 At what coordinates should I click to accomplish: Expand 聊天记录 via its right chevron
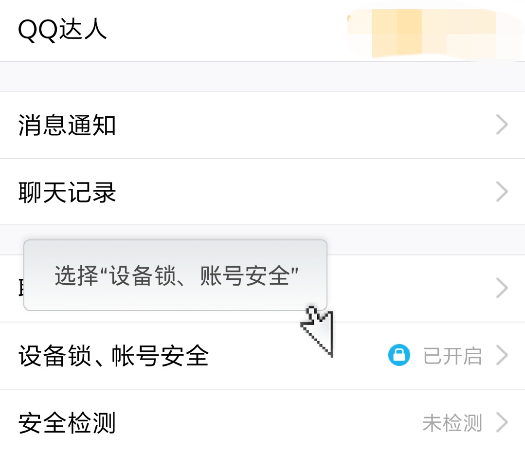tap(502, 192)
